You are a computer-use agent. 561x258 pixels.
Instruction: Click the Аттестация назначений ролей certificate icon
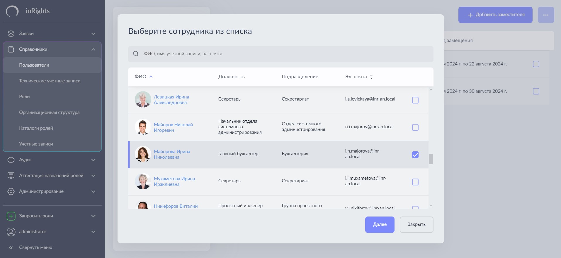point(11,176)
